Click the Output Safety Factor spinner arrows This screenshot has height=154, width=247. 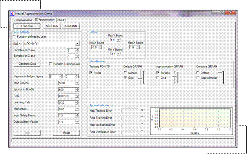77,122
